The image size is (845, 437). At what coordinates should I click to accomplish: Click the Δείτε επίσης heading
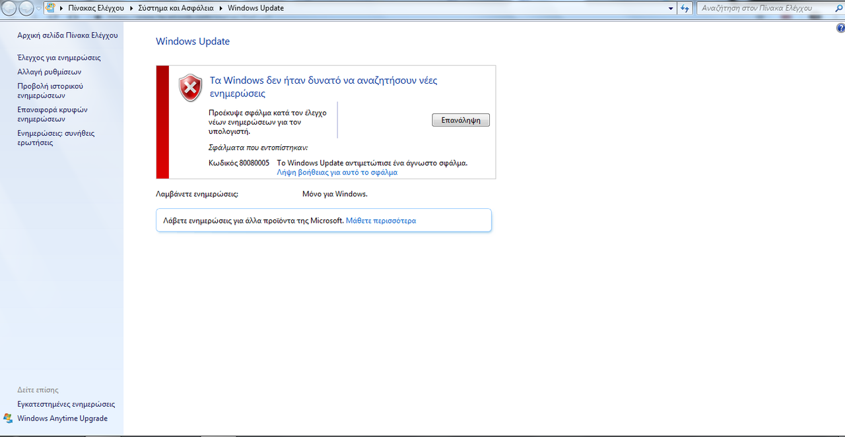38,390
